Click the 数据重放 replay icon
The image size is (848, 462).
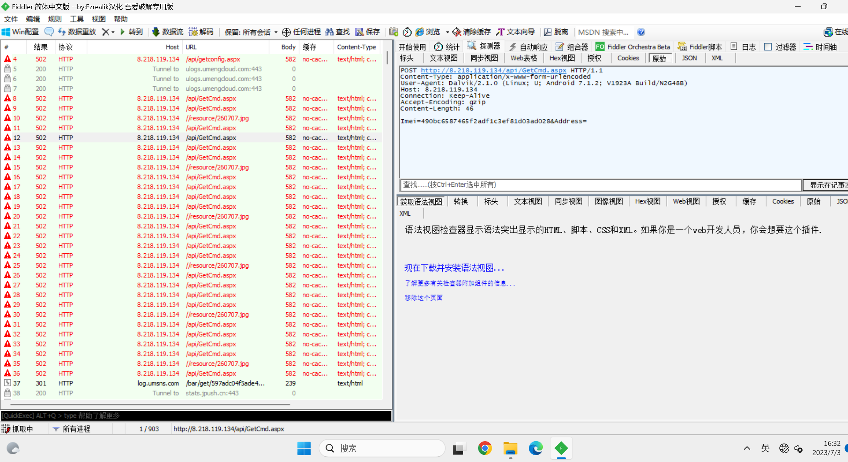click(62, 32)
